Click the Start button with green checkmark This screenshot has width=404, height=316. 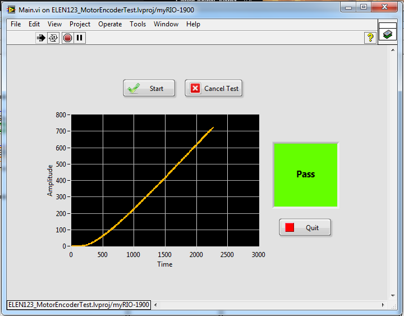click(x=149, y=88)
